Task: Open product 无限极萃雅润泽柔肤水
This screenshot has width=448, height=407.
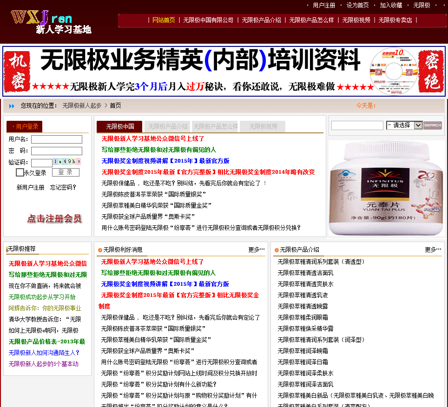Action: (305, 373)
